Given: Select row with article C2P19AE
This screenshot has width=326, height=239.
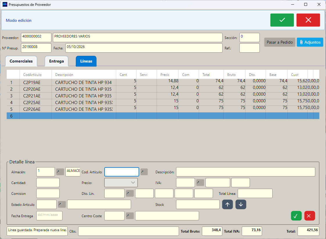Looking at the screenshot, I should 163,82.
